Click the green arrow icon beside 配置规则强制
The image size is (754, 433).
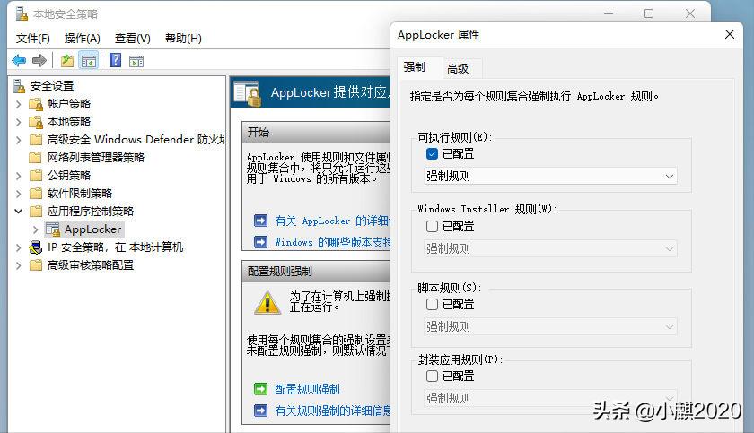(x=260, y=389)
